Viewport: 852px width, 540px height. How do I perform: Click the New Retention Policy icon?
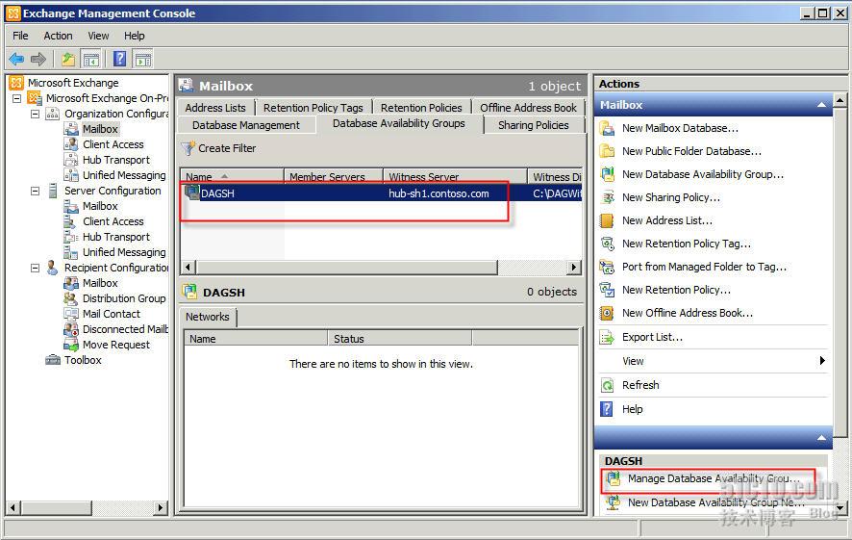click(x=607, y=290)
